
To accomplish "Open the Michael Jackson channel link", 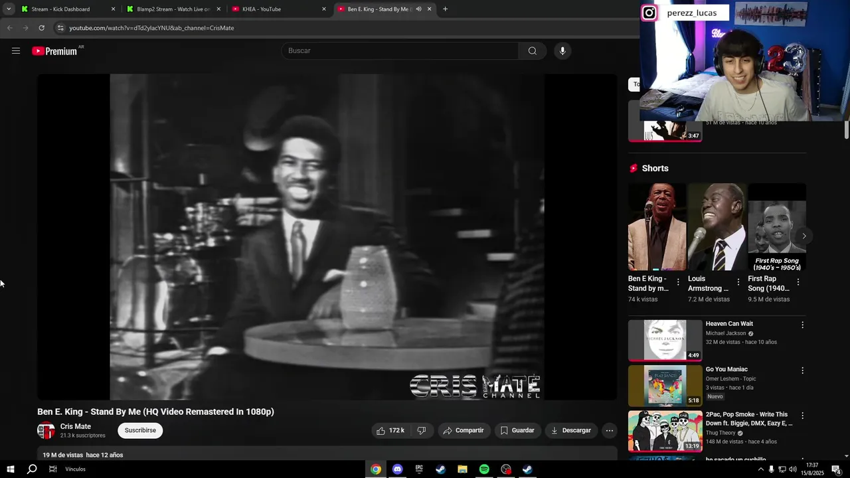I will tap(726, 333).
